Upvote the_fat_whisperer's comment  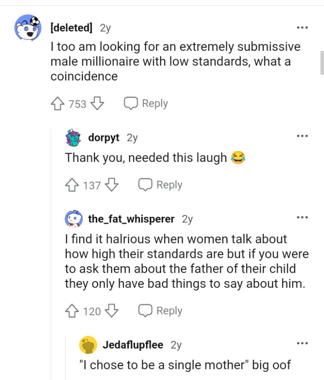pyautogui.click(x=72, y=311)
